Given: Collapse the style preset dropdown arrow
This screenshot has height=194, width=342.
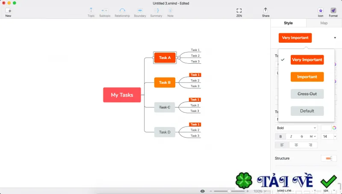Looking at the screenshot, I should coord(335,38).
